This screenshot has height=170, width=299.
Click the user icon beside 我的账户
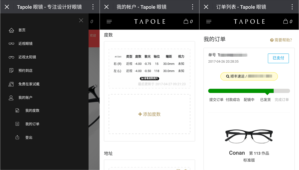click(11, 98)
